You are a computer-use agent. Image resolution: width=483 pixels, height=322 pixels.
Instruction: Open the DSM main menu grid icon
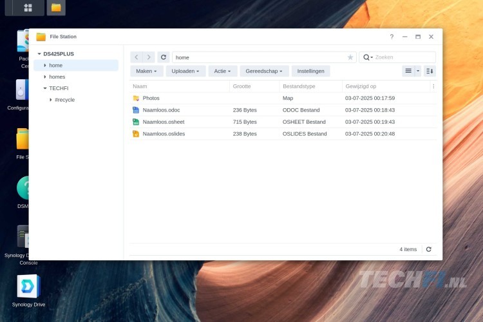[28, 8]
